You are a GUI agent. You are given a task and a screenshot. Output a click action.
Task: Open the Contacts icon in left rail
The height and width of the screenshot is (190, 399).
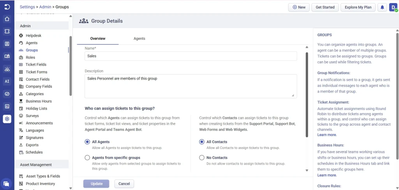(7, 44)
